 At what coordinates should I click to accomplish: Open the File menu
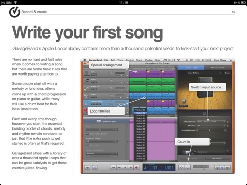pos(107,60)
